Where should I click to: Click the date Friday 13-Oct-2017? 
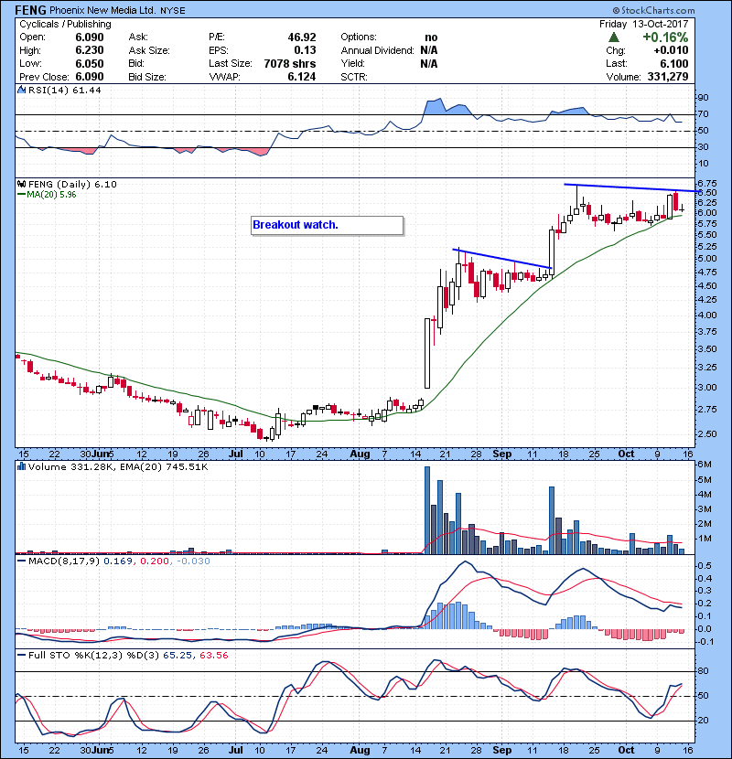(644, 24)
